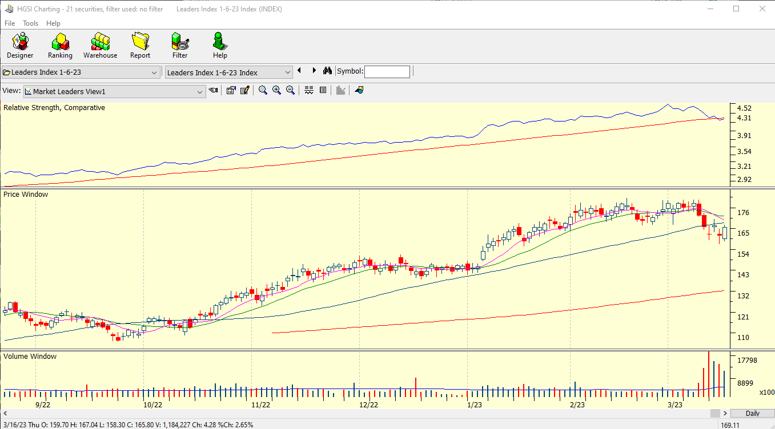Click the Relative Strength, Comparative label
Viewport: 775px width, 429px height.
(x=54, y=107)
